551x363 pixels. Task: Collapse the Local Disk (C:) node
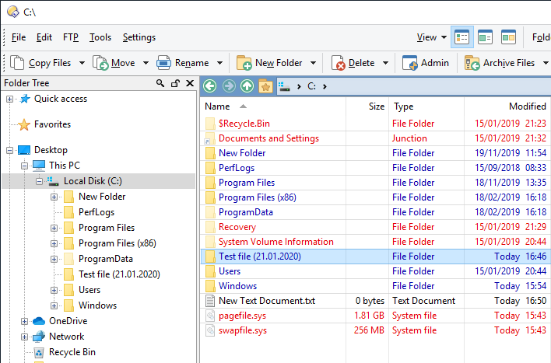click(39, 182)
